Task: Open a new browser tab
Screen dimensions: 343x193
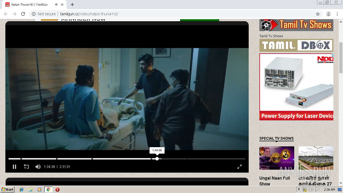Action: point(72,5)
